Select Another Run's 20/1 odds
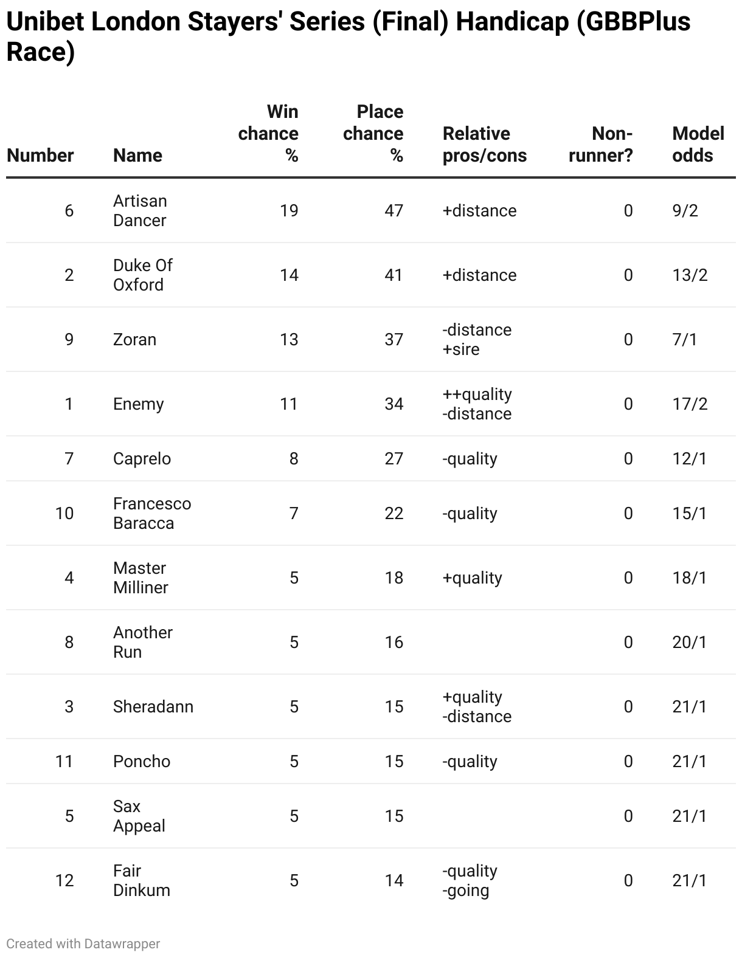The image size is (742, 958). pos(690,642)
